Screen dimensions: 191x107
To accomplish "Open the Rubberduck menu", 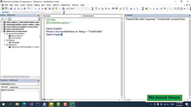I will [66, 5].
